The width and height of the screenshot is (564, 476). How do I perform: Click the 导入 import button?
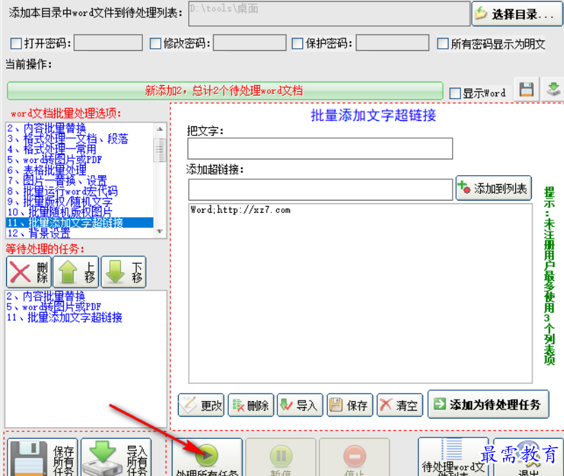coord(300,405)
